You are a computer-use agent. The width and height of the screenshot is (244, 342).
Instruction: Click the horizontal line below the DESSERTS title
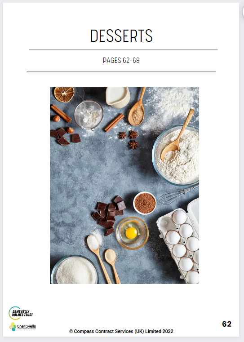click(123, 50)
